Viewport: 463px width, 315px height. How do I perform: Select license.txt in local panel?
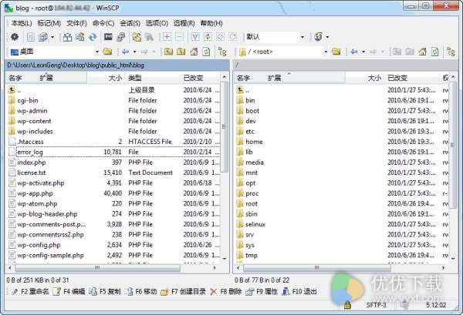pos(32,173)
